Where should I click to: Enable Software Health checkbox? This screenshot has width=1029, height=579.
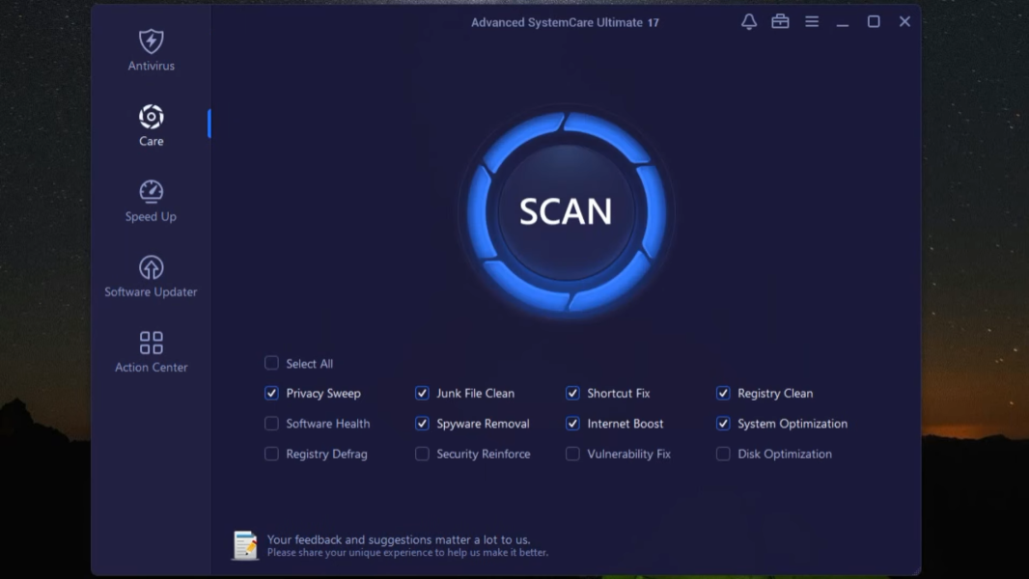pos(271,423)
